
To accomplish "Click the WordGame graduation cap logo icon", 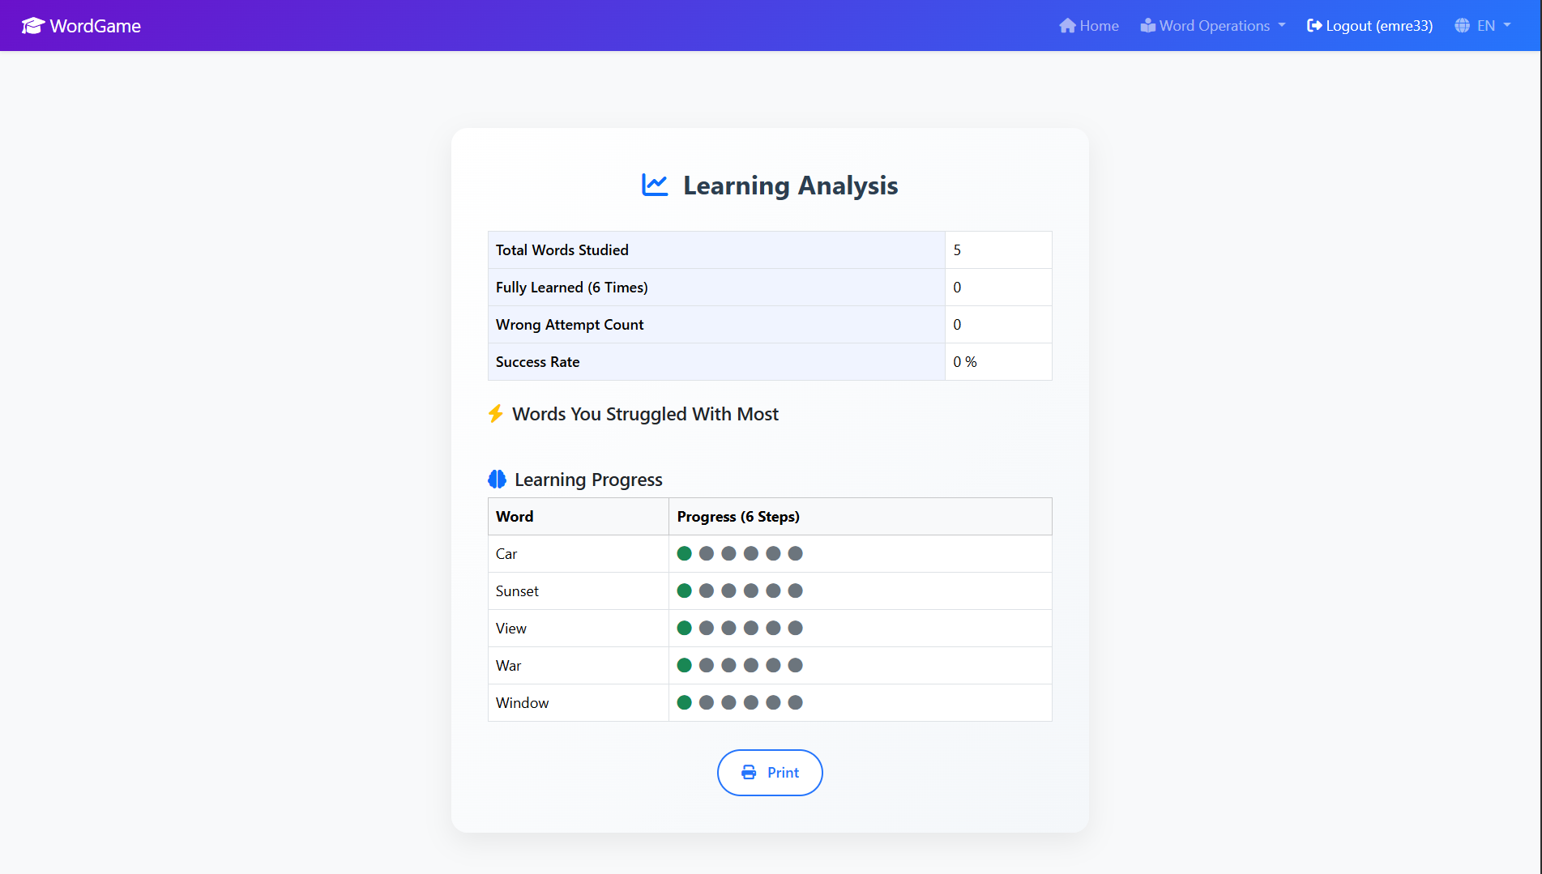I will tap(32, 26).
